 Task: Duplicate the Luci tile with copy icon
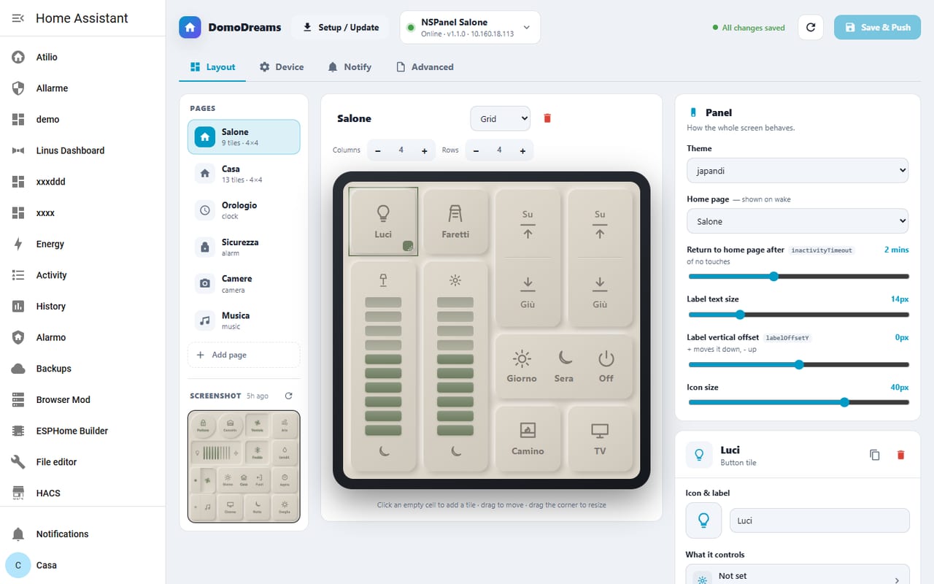[x=875, y=455]
